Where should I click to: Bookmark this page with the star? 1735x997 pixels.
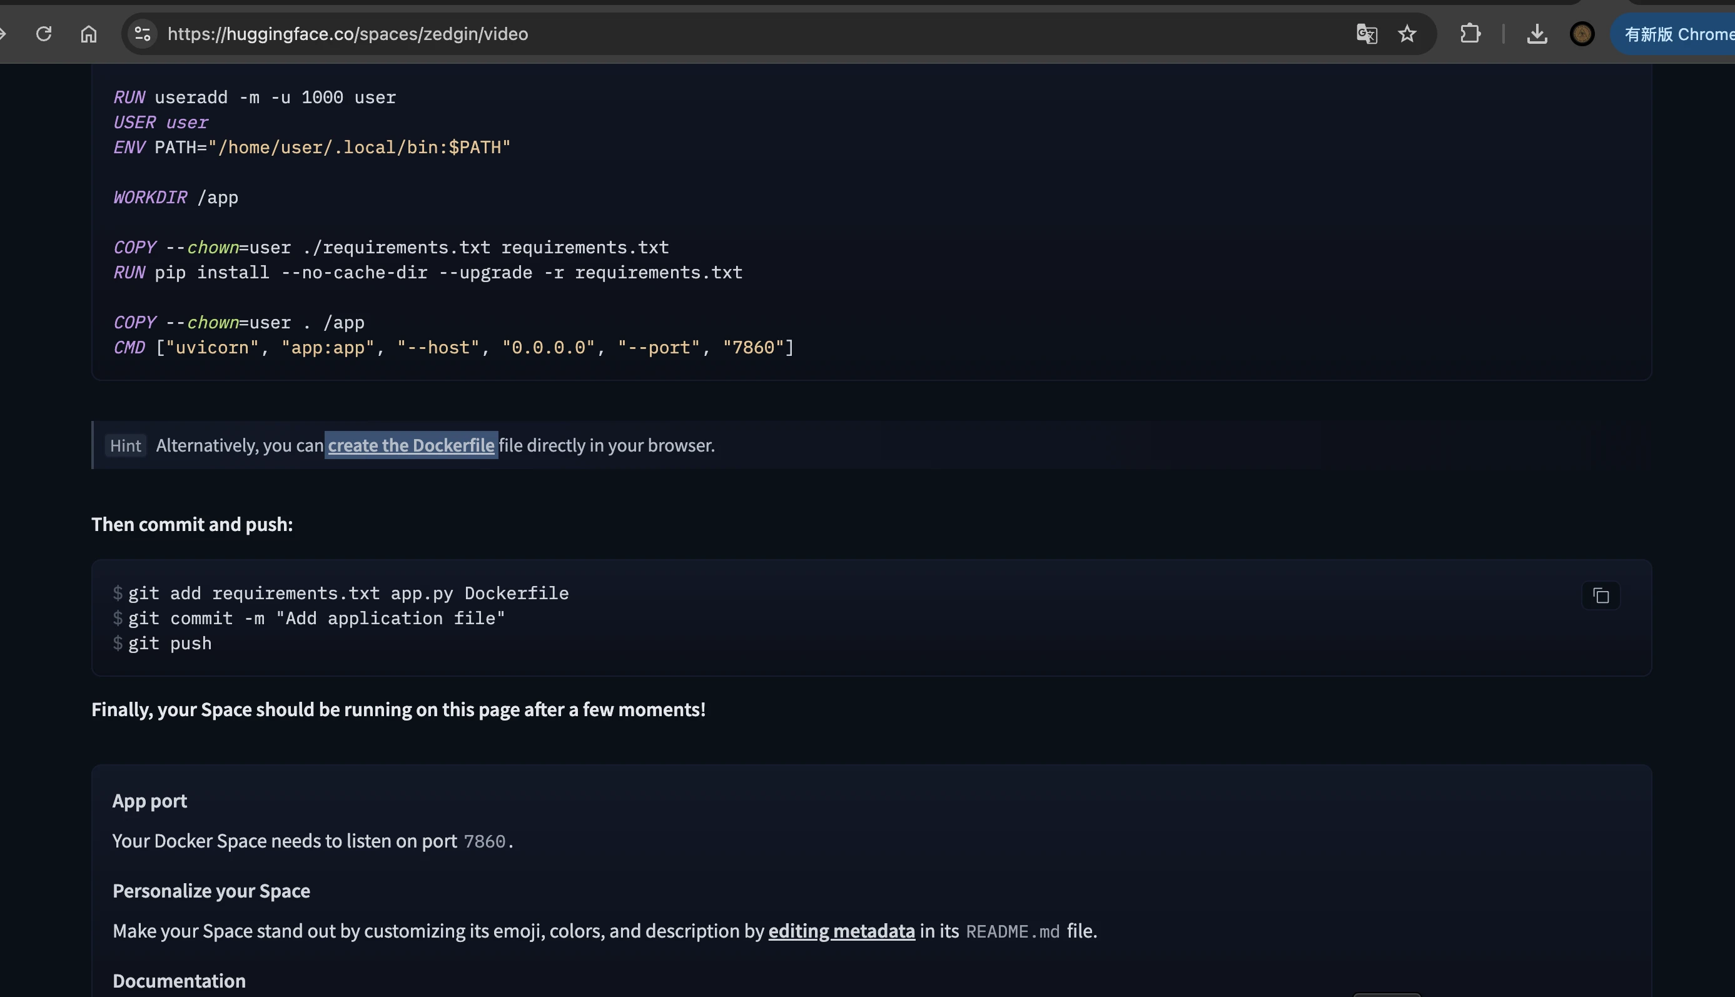1407,34
